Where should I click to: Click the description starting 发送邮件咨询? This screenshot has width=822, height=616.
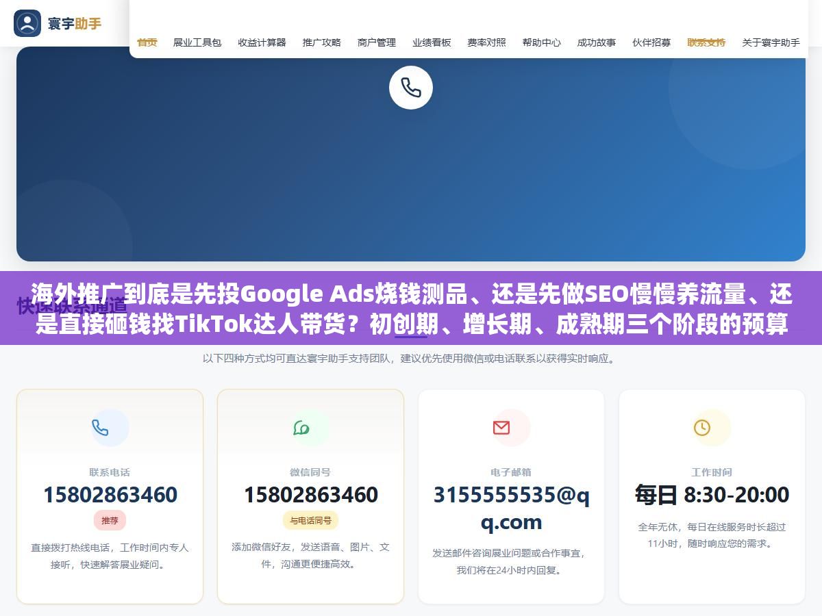(511, 561)
